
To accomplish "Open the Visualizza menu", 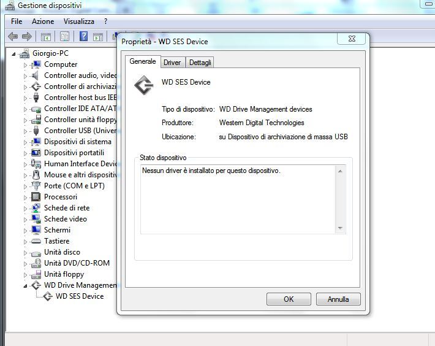I will (x=79, y=21).
